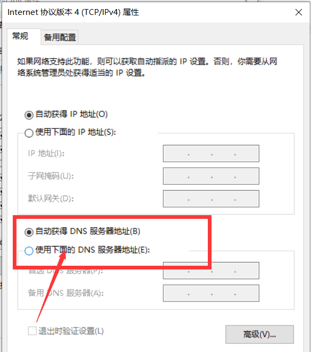Screen dimensions: 312x352
Task: Click the IP 地址 input field
Action: click(x=211, y=153)
